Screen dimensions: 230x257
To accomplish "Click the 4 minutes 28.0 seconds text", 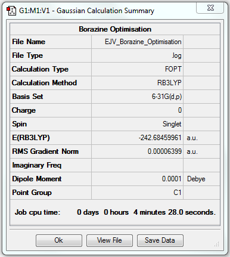I will [175, 212].
